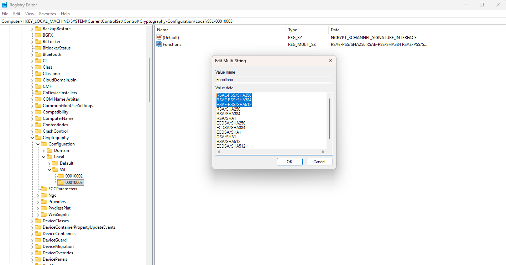
Task: Collapse the Cryptography tree node
Action: pos(32,138)
